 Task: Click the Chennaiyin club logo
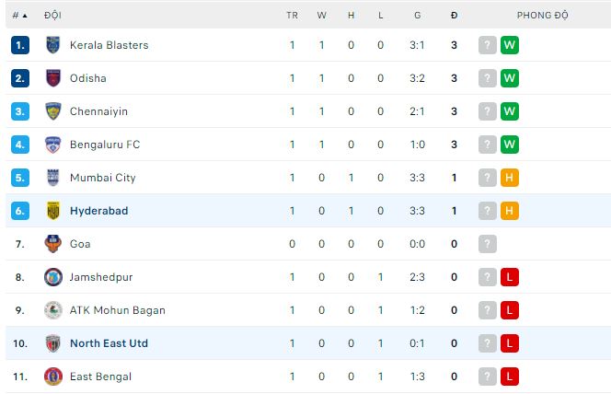click(52, 111)
